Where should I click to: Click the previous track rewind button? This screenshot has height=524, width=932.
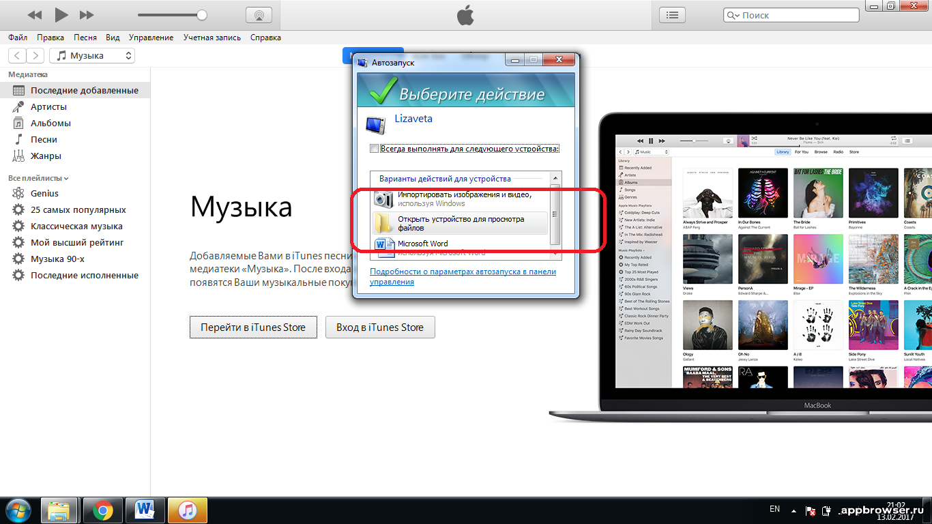(x=35, y=14)
